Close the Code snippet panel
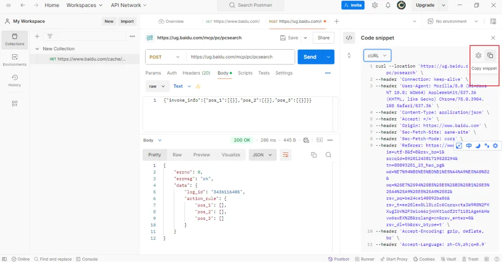This screenshot has width=502, height=262. 493,38
